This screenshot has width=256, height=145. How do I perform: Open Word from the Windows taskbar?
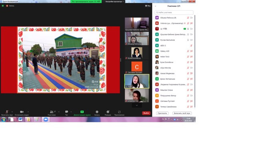[20, 119]
